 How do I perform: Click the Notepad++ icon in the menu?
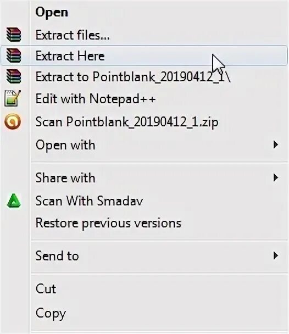(13, 98)
